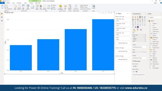
Task: Insert a Text box
Action: [54, 5]
